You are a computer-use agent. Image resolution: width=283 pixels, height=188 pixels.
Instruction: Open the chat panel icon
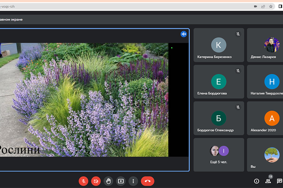[x=279, y=181]
